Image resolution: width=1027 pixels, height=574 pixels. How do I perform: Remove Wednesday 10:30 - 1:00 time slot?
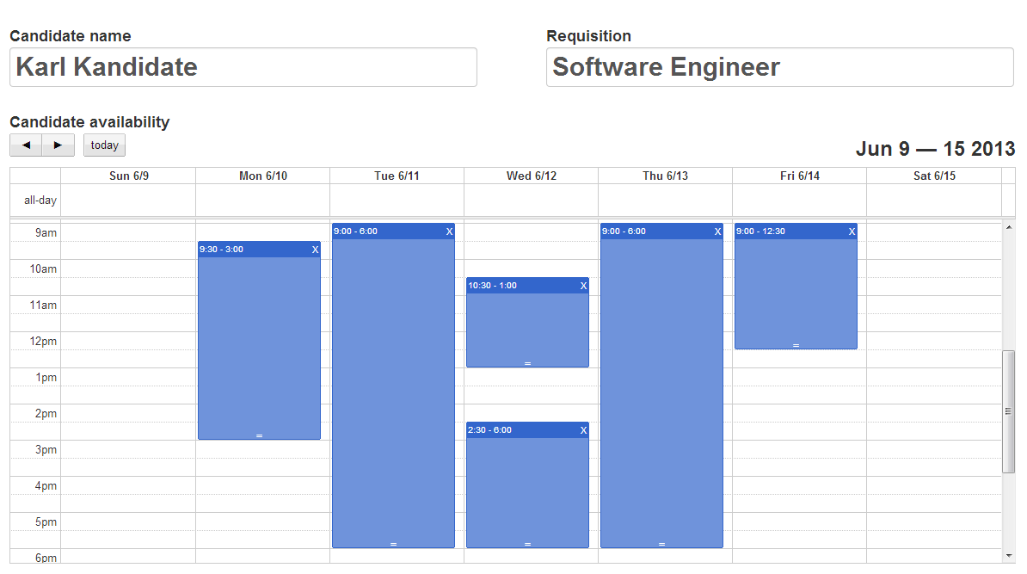tap(583, 286)
